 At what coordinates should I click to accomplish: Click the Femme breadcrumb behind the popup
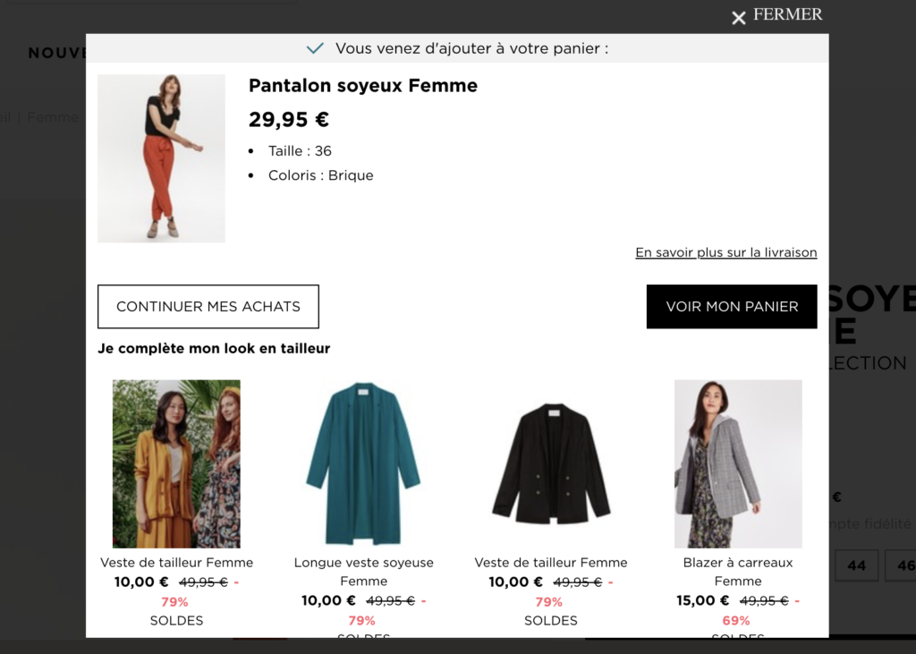(52, 117)
